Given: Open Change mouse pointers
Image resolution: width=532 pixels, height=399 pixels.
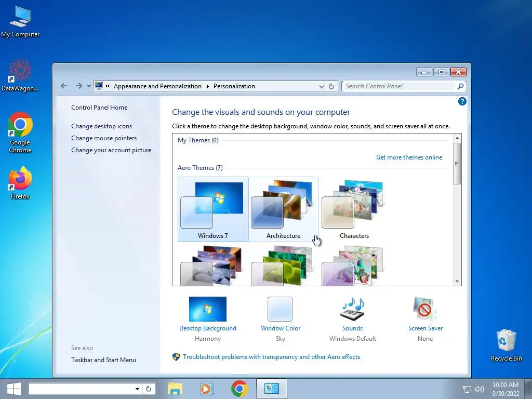Looking at the screenshot, I should (x=104, y=138).
